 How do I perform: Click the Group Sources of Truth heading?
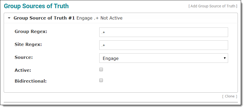(x=36, y=6)
